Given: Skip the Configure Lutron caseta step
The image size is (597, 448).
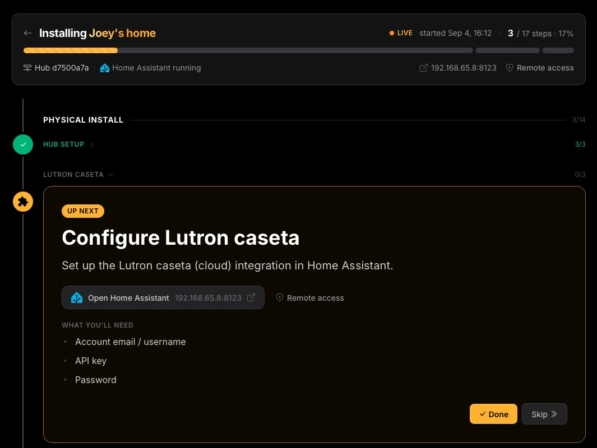Looking at the screenshot, I should [x=544, y=414].
